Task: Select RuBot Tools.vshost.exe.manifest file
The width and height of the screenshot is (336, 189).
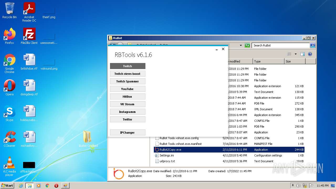Action: pyautogui.click(x=229, y=144)
